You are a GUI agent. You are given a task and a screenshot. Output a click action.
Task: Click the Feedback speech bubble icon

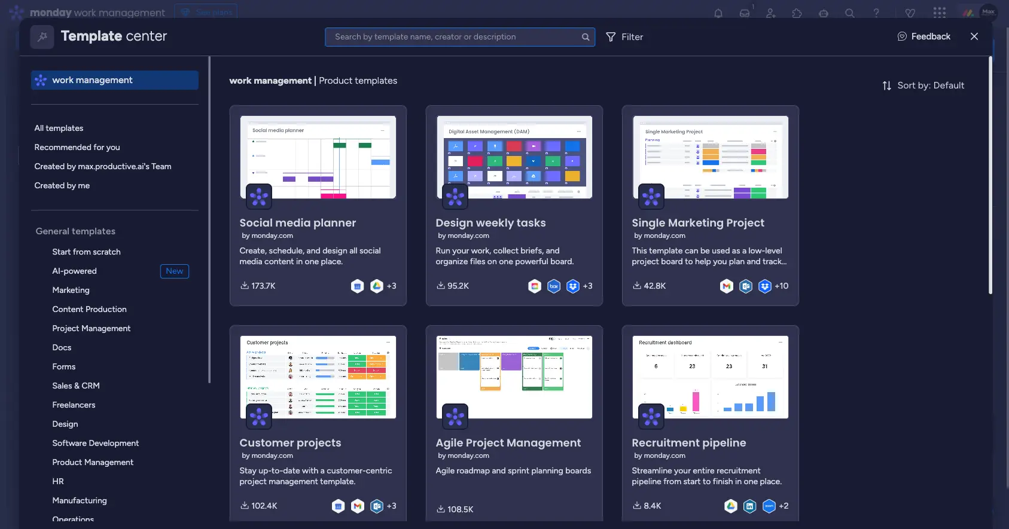pos(902,36)
